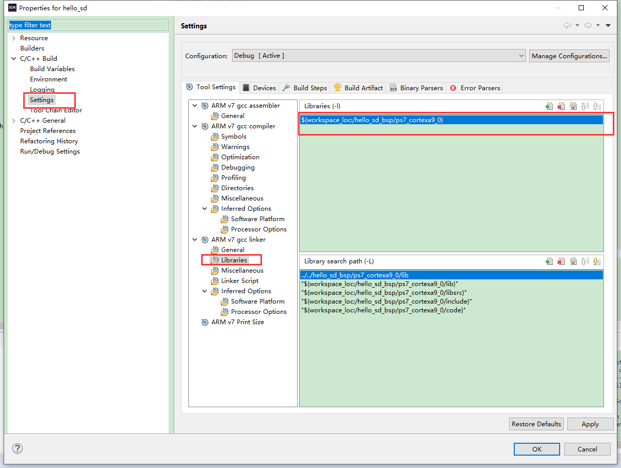Open the Configuration dropdown
This screenshot has width=621, height=468.
522,56
